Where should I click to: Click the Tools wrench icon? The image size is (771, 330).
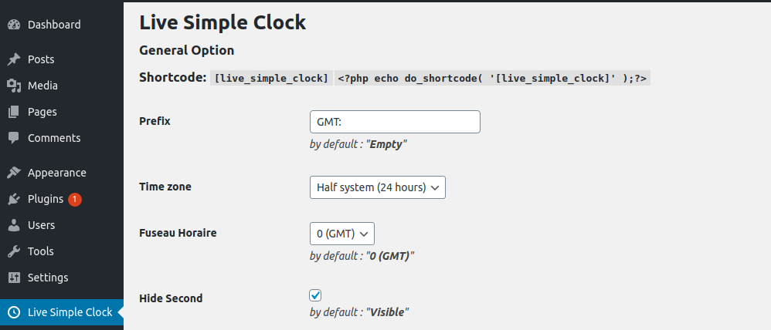[x=14, y=251]
